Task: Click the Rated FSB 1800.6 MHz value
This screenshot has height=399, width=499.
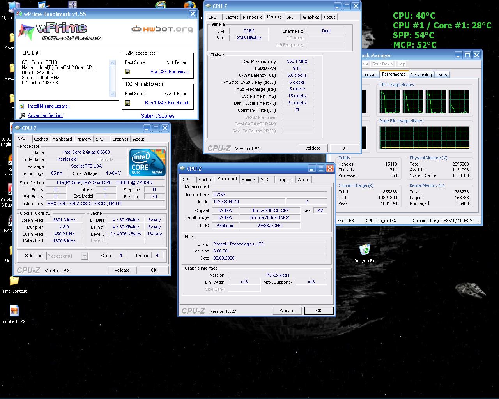Action: (x=64, y=241)
